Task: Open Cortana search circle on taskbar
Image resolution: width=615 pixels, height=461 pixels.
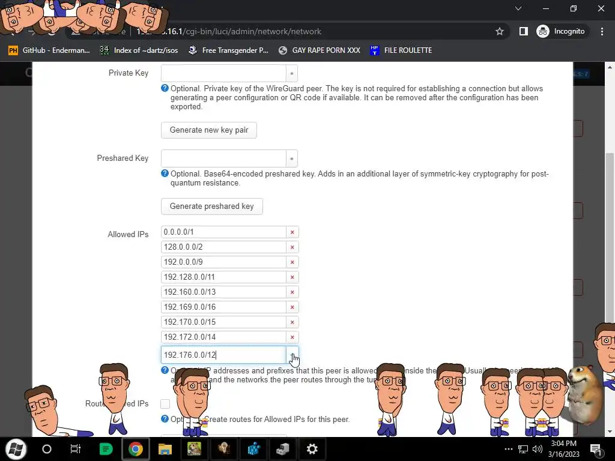Action: (47, 449)
